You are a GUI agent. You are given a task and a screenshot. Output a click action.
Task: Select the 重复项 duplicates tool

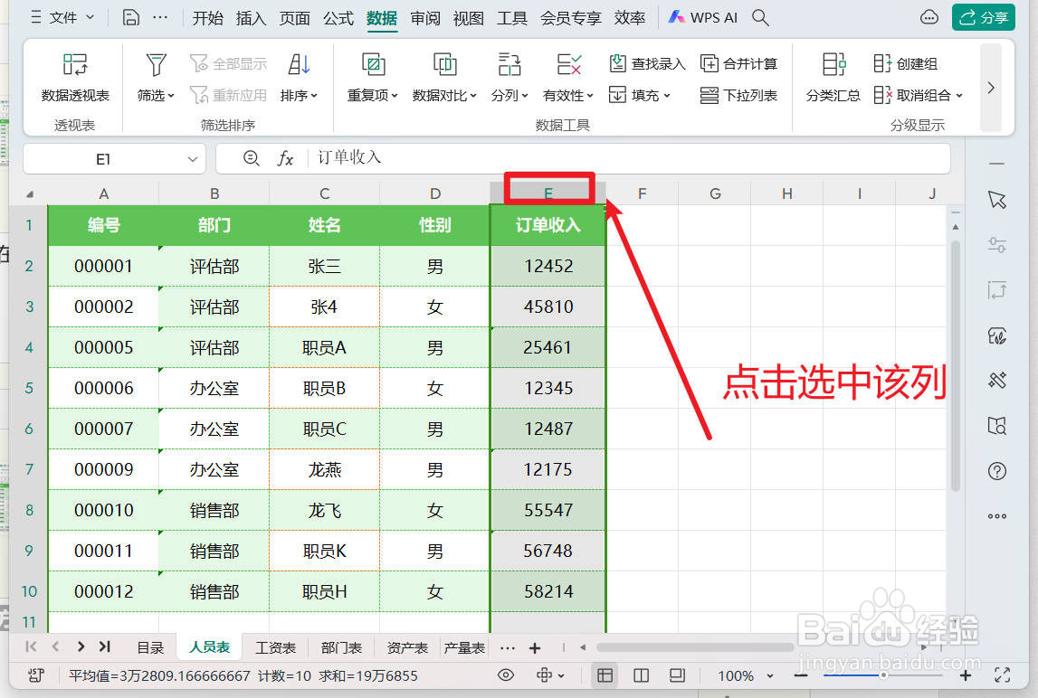[371, 77]
